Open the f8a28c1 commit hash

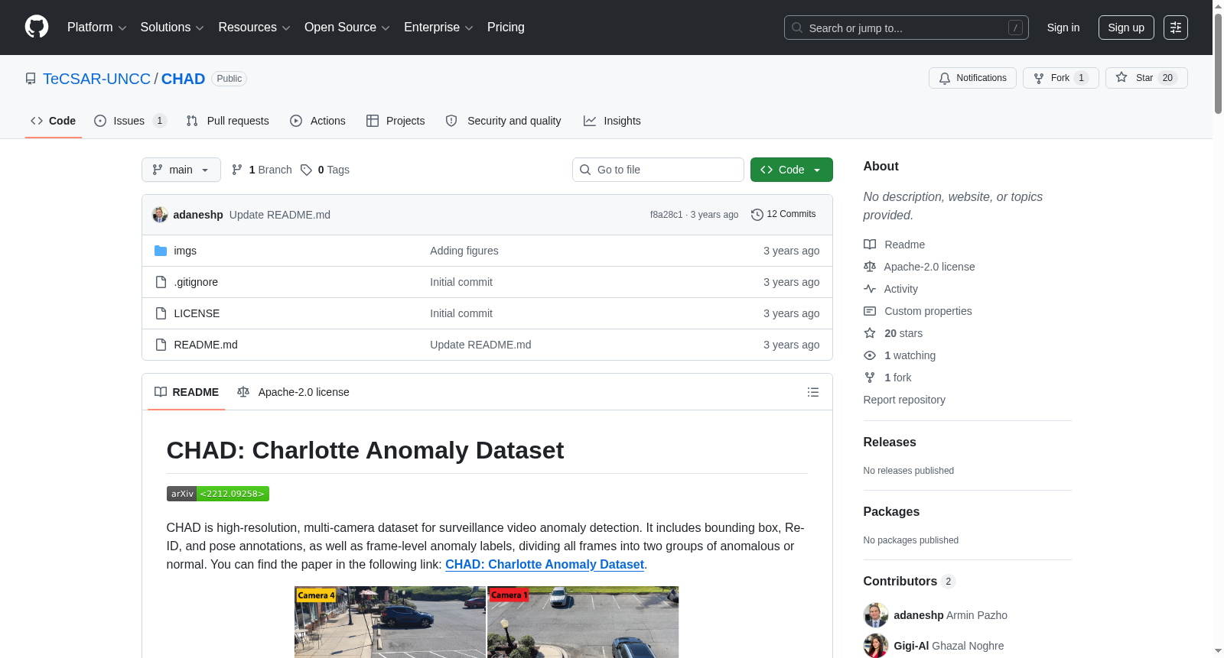(x=666, y=215)
